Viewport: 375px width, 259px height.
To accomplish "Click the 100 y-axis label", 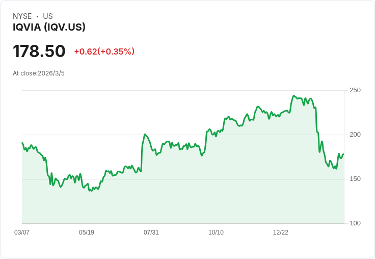I will [355, 223].
